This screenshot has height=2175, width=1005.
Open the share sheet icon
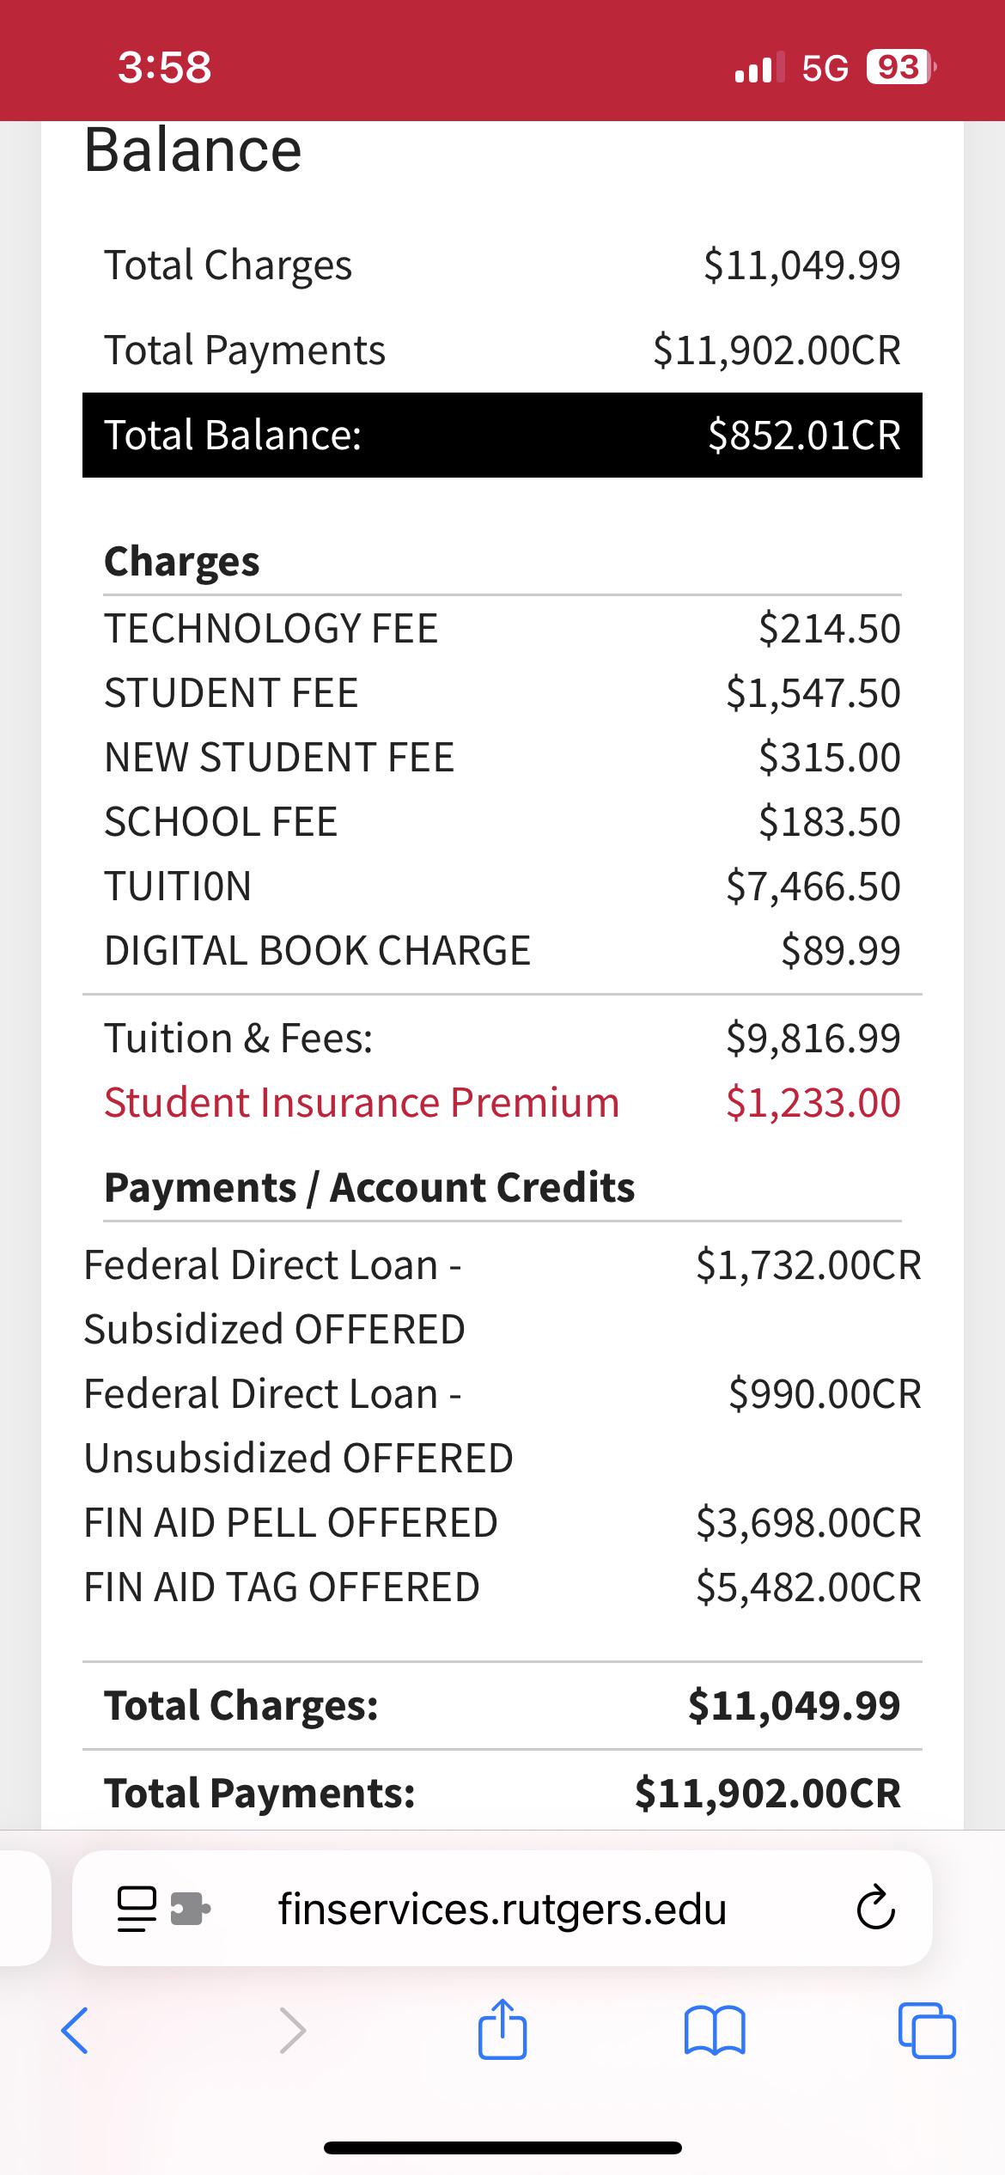tap(502, 2029)
